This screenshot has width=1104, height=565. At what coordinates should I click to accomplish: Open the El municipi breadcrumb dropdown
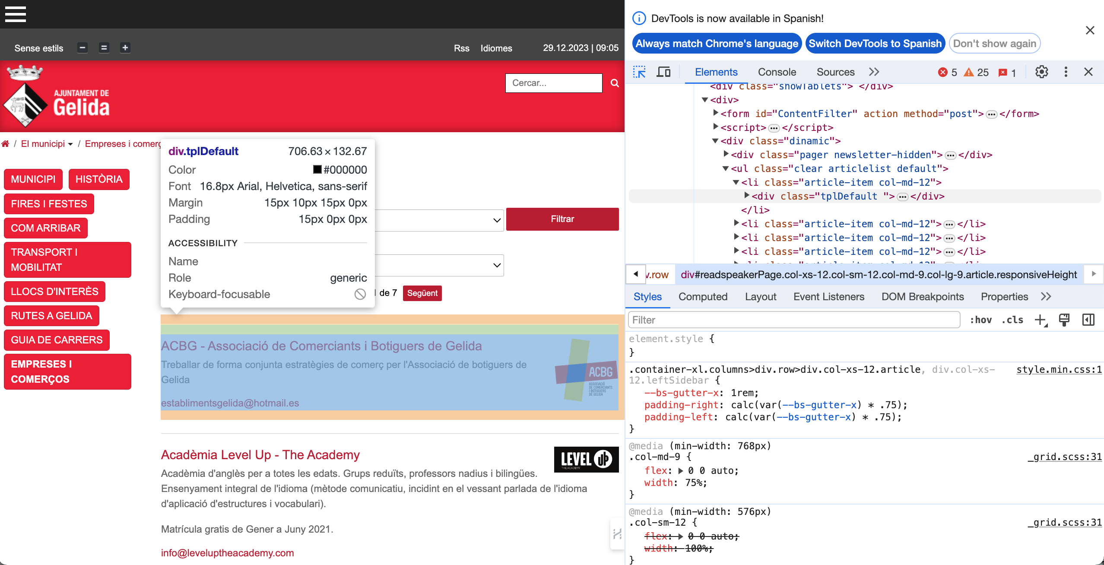coord(71,144)
